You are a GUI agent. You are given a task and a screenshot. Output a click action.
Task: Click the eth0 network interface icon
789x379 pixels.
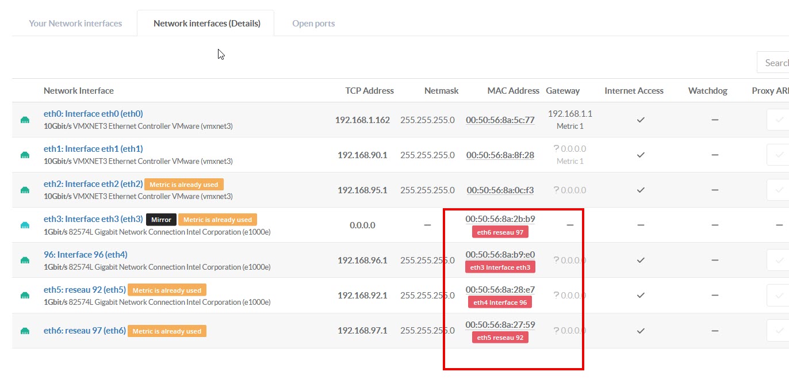point(25,120)
